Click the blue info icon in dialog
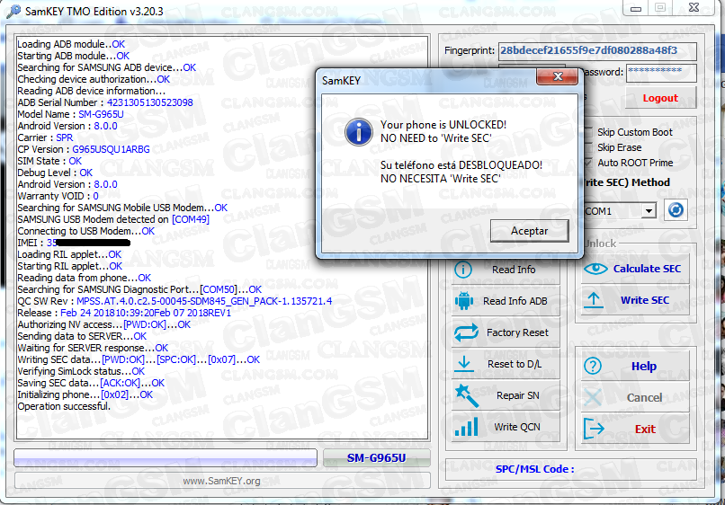 pyautogui.click(x=358, y=132)
